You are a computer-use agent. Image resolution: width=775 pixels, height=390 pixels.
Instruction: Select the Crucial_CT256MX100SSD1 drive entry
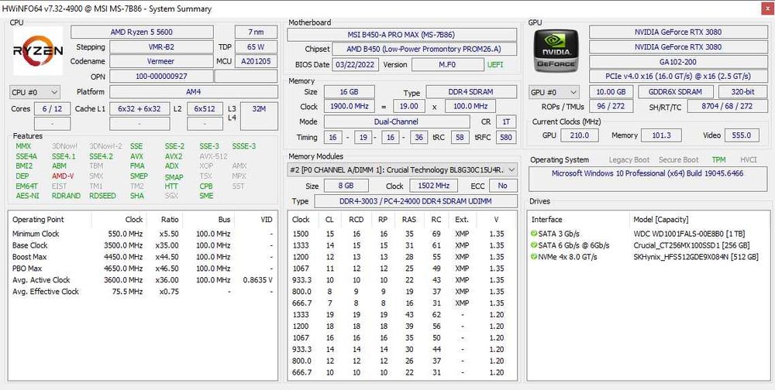649,245
